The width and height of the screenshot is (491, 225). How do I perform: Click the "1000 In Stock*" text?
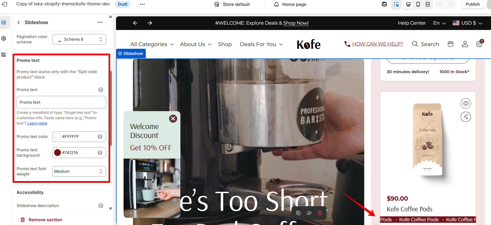[x=454, y=72]
